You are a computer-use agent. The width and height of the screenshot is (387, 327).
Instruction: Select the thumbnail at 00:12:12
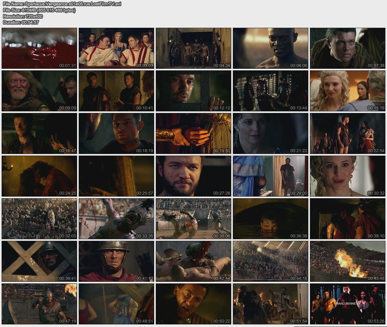click(x=193, y=91)
